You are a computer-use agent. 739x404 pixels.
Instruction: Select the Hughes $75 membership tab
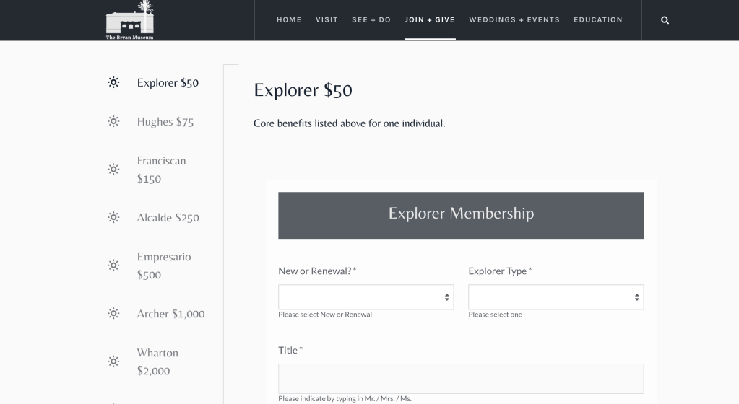tap(165, 121)
